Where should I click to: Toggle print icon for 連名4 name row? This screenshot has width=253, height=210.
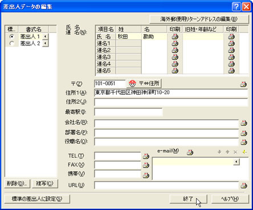(x=175, y=64)
